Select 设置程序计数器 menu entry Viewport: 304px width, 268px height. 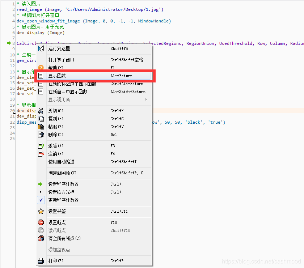click(x=94, y=184)
